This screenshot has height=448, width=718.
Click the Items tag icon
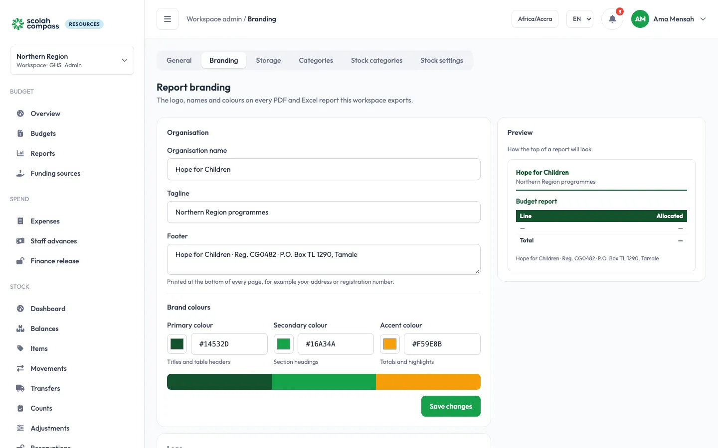click(20, 348)
